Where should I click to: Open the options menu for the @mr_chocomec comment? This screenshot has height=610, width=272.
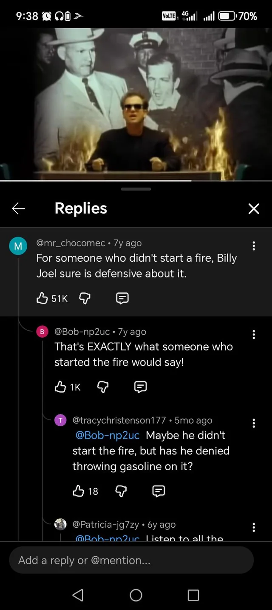[254, 246]
